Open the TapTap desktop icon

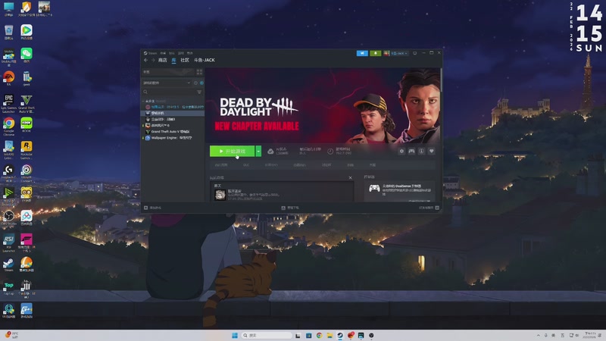click(x=8, y=288)
